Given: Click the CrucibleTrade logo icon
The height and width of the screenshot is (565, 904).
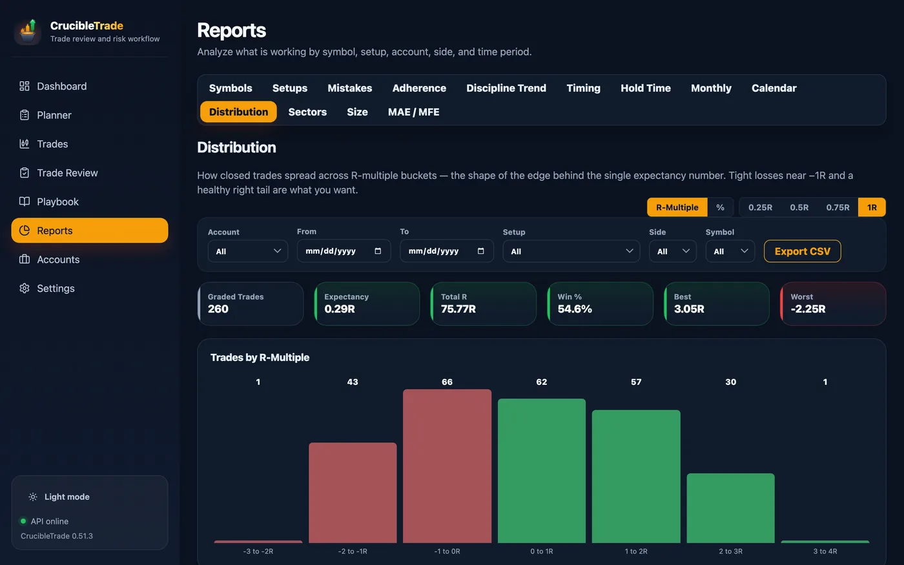Looking at the screenshot, I should point(28,31).
